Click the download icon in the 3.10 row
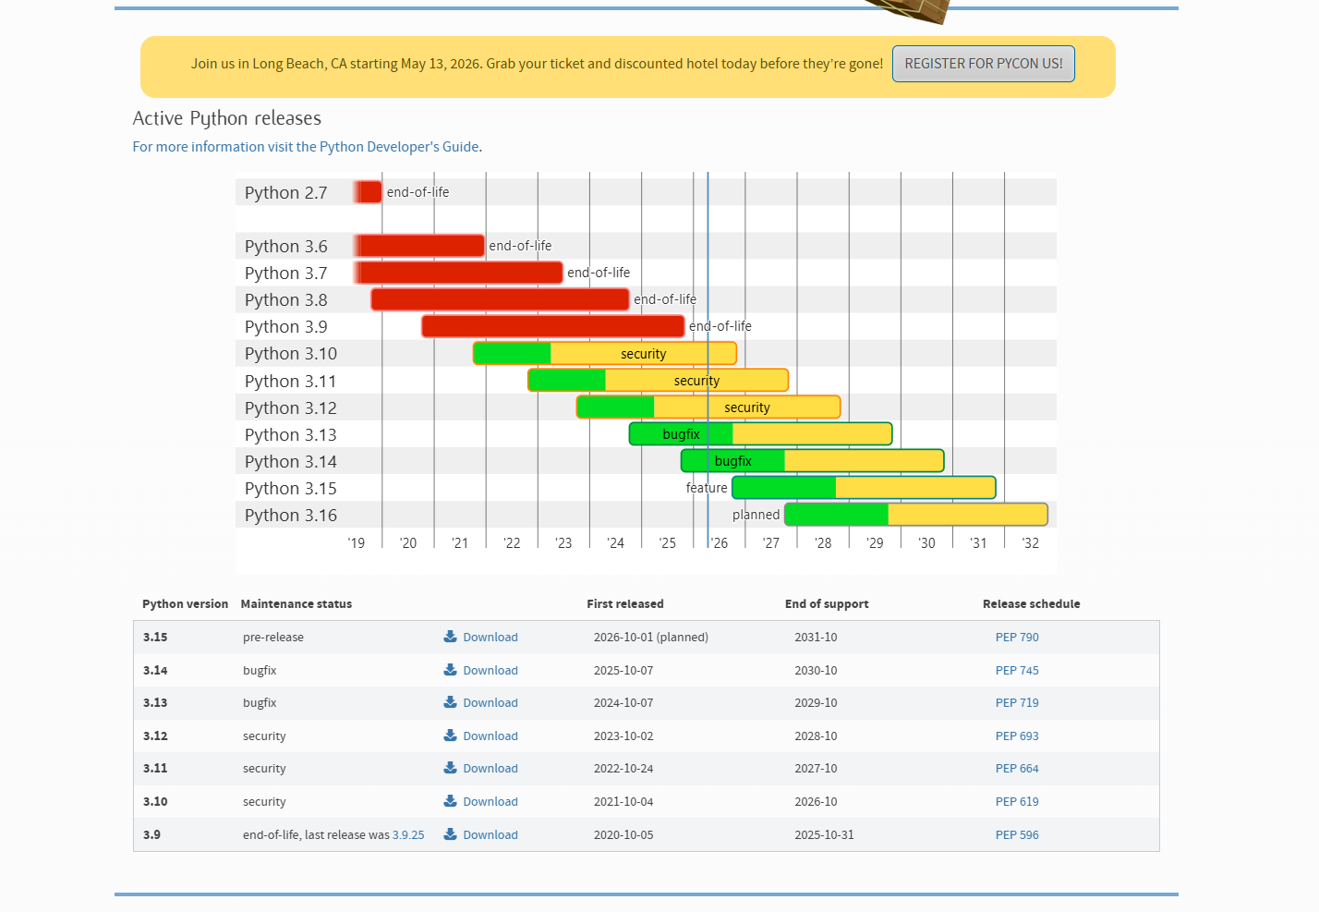This screenshot has height=912, width=1319. tap(450, 801)
